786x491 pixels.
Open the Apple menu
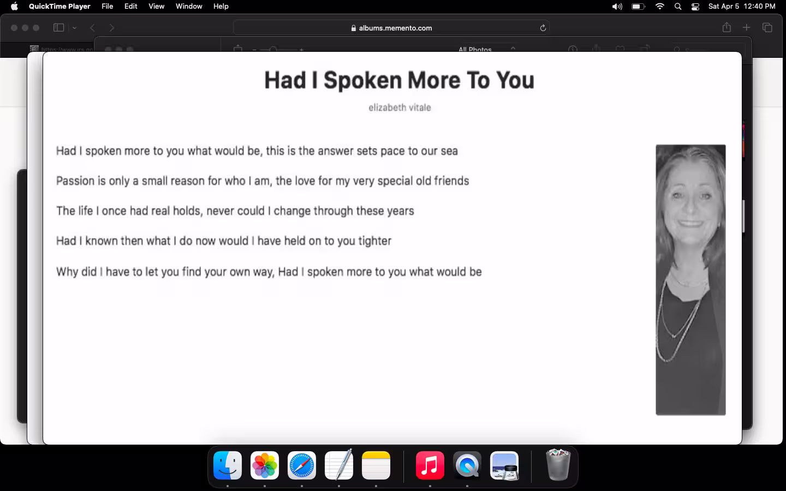point(15,7)
